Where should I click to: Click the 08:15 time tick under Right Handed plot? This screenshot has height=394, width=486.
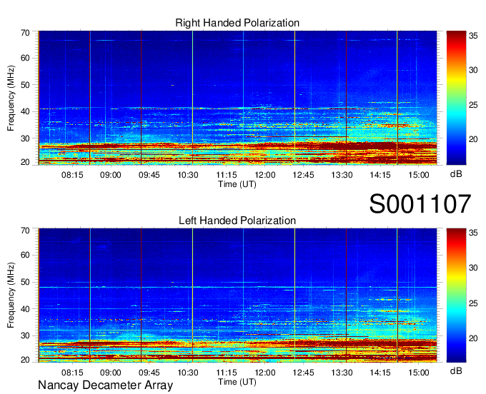pos(72,175)
